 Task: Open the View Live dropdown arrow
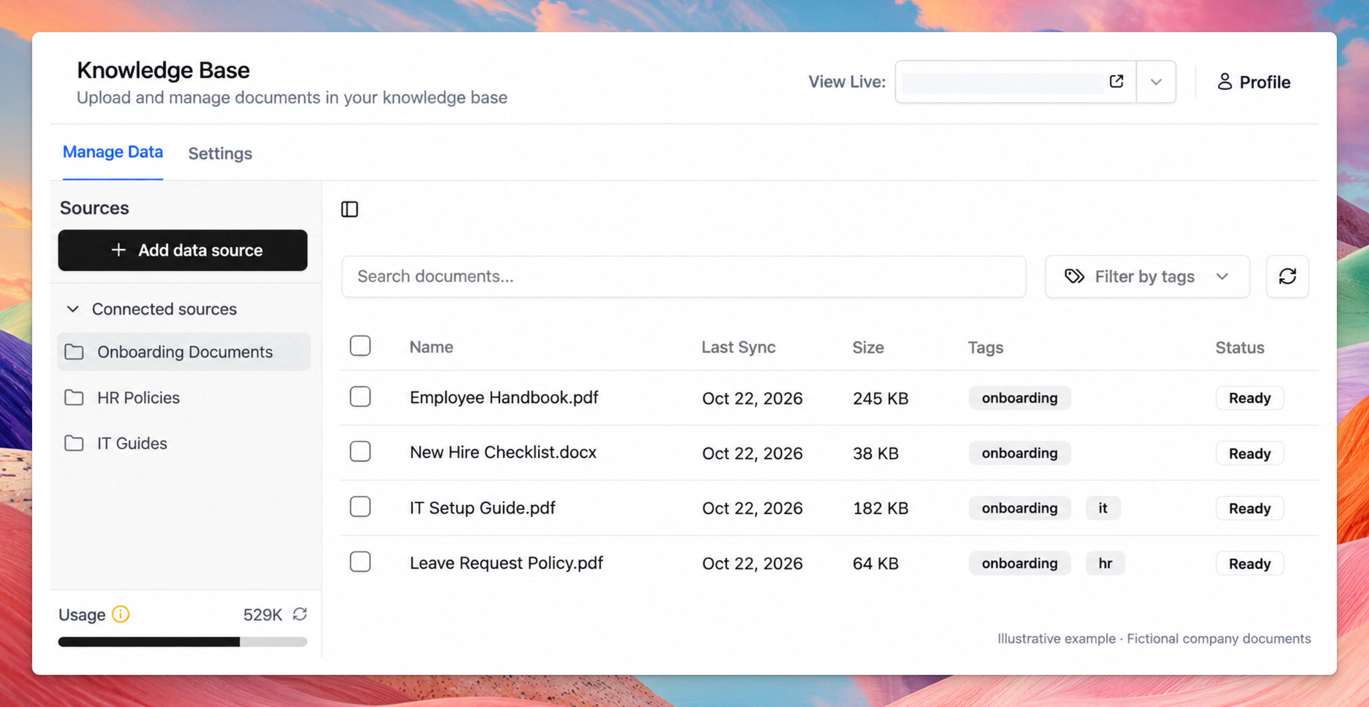[1156, 82]
